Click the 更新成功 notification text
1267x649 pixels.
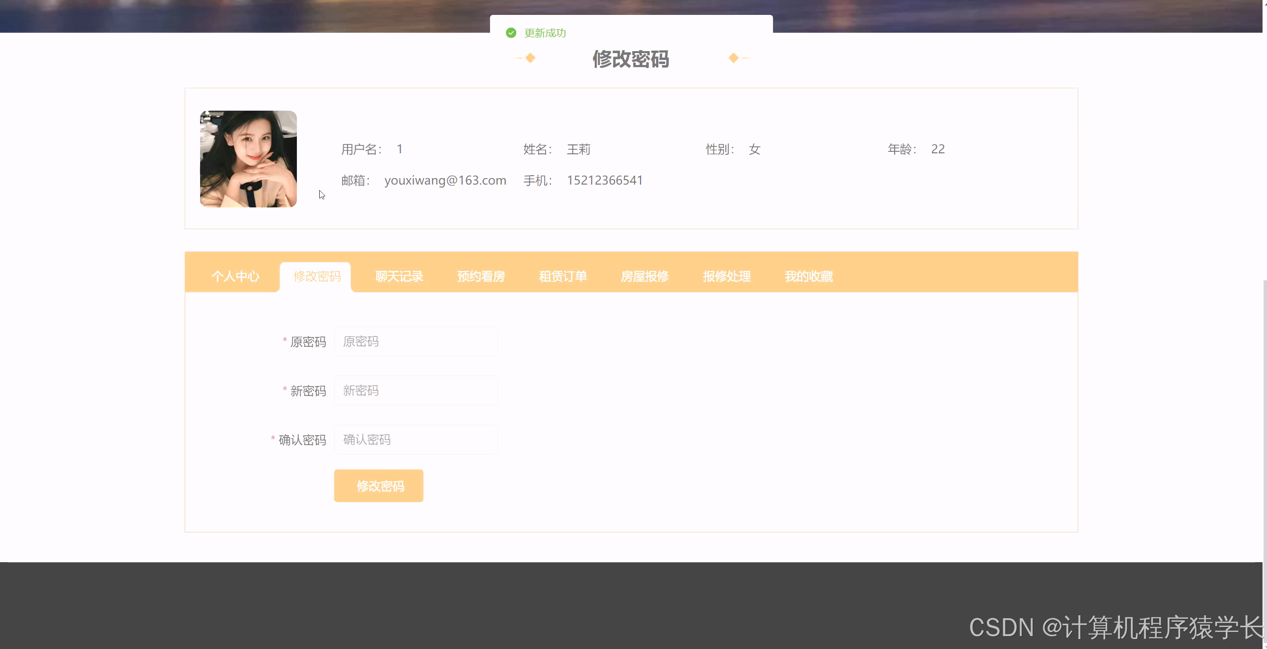coord(545,33)
